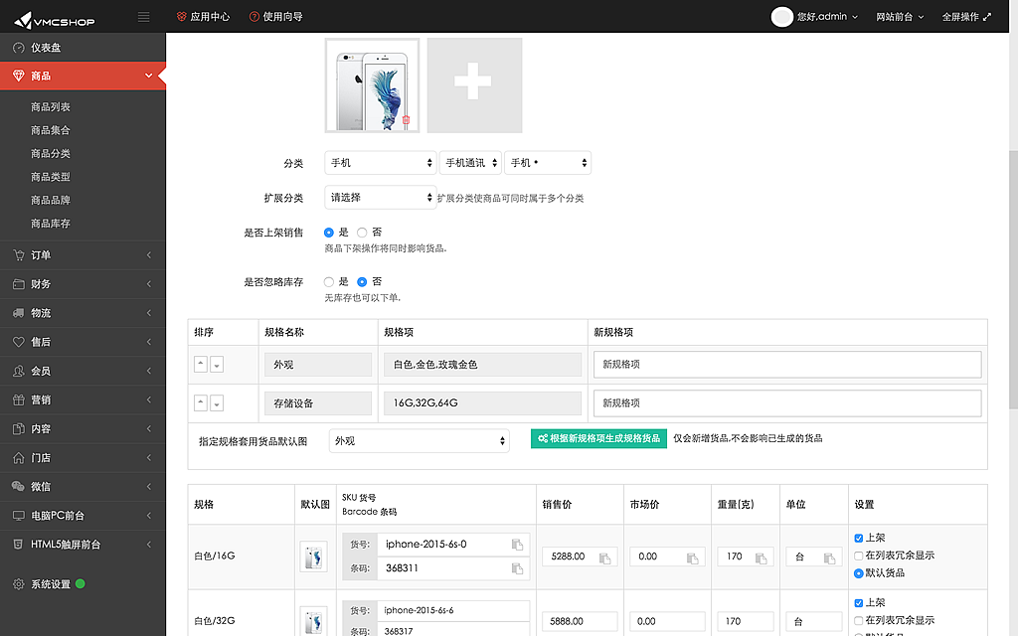This screenshot has height=636, width=1018.
Task: Select 否 for 是否上架销售
Action: tap(362, 233)
